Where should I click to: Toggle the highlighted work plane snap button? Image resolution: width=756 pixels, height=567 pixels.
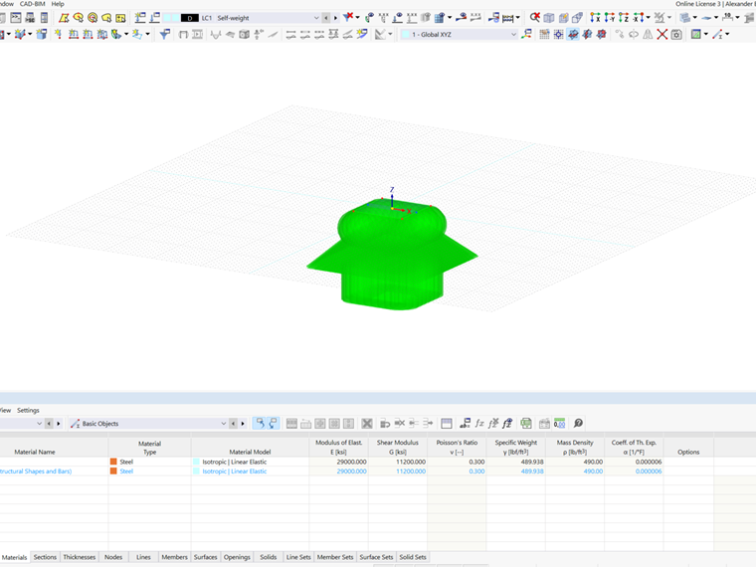click(x=573, y=34)
